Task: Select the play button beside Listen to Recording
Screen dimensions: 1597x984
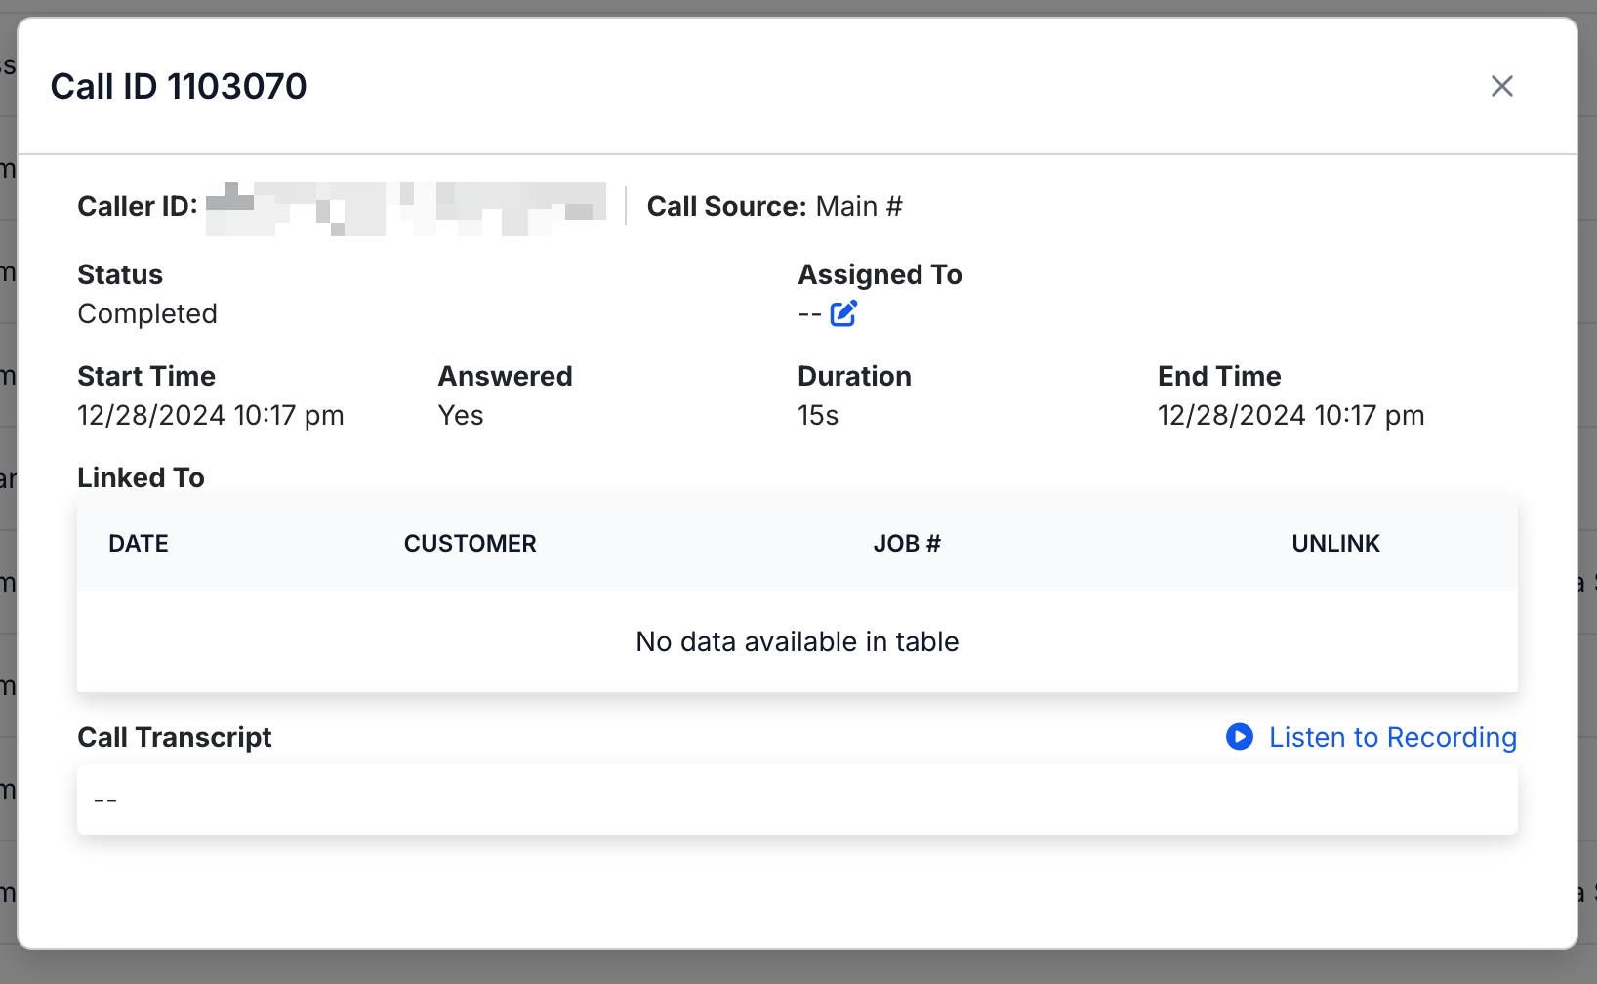Action: coord(1240,737)
